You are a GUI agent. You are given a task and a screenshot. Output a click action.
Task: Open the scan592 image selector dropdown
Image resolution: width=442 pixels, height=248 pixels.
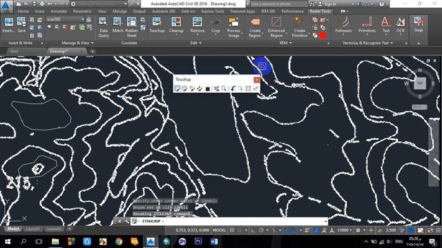pyautogui.click(x=83, y=19)
